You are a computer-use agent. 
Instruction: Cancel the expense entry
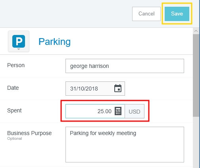[x=146, y=14]
